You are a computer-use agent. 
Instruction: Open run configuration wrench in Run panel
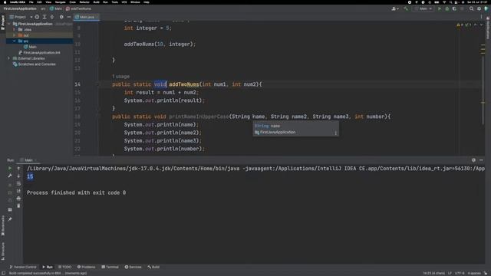pos(10,176)
